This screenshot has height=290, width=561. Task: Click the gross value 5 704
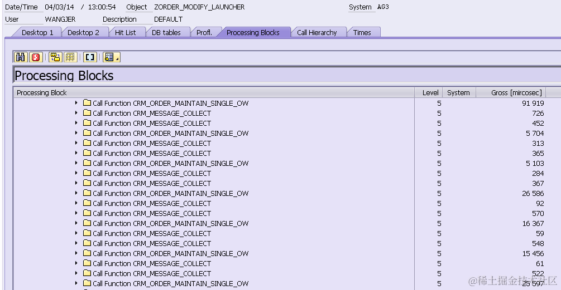(535, 133)
